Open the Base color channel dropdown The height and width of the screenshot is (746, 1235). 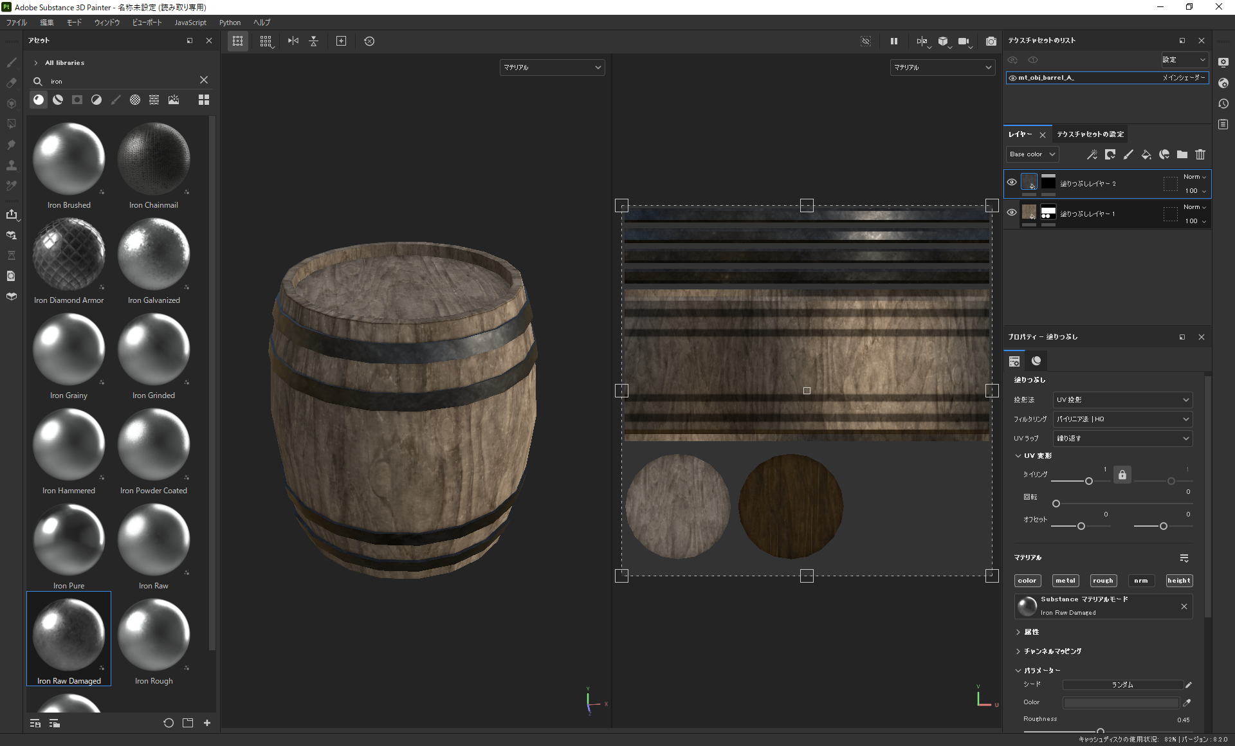click(x=1032, y=154)
